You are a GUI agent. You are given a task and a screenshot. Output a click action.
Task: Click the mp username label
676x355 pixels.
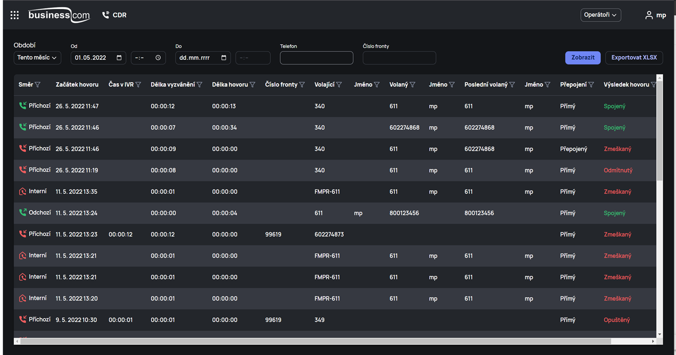click(661, 15)
